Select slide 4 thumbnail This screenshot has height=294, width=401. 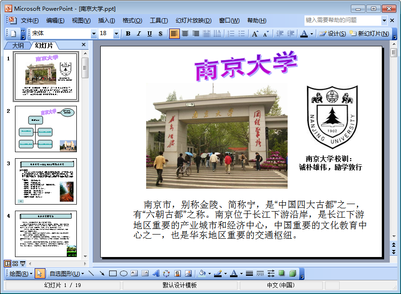click(46, 234)
